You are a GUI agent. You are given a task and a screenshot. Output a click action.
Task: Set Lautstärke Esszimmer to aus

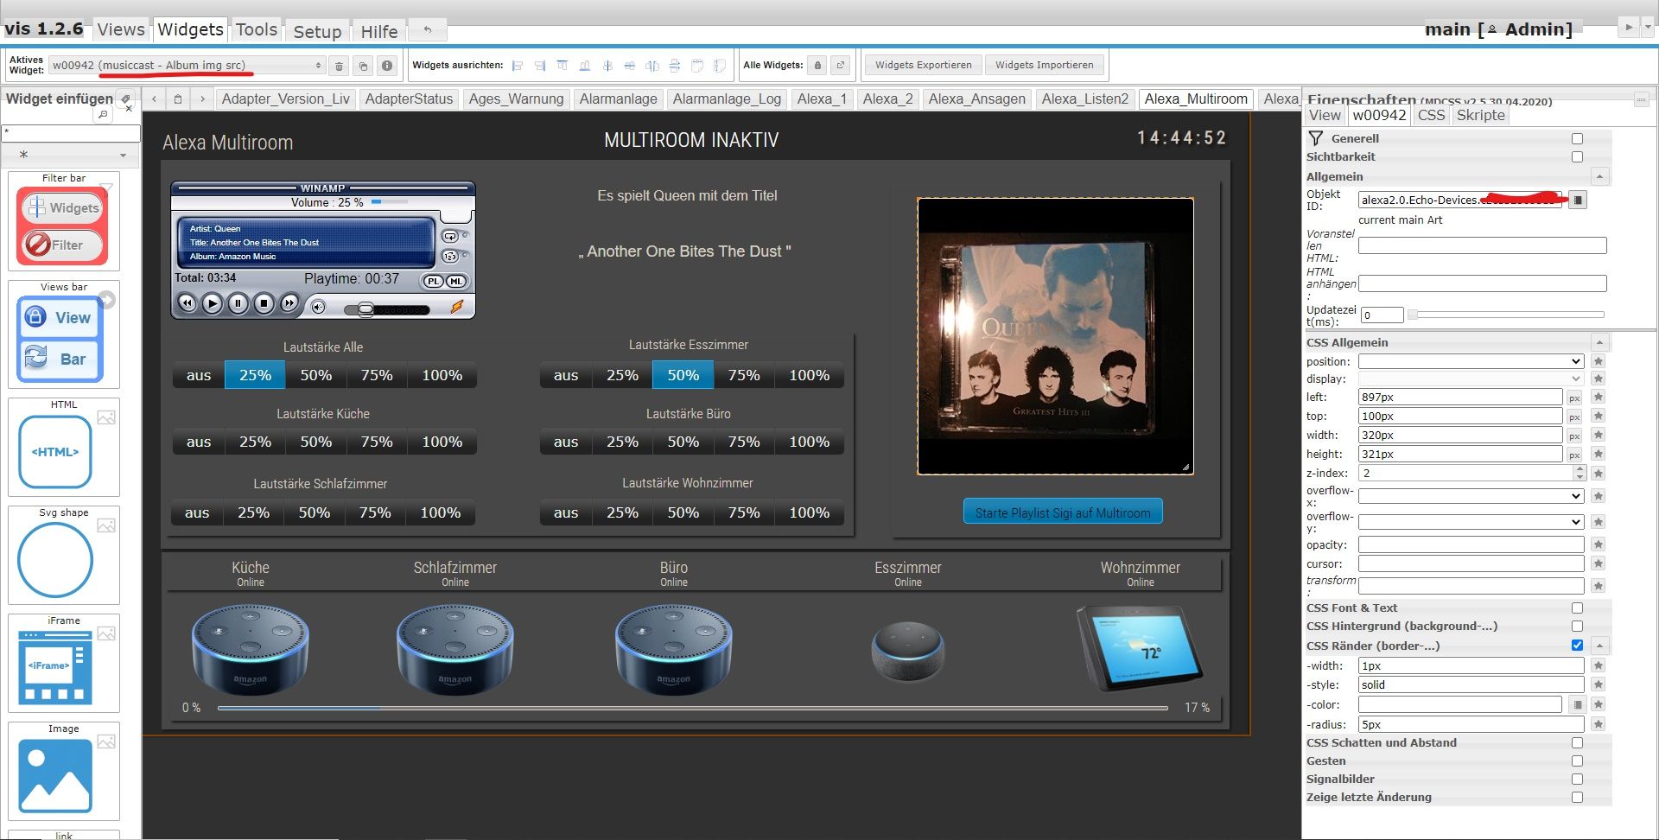pyautogui.click(x=566, y=375)
